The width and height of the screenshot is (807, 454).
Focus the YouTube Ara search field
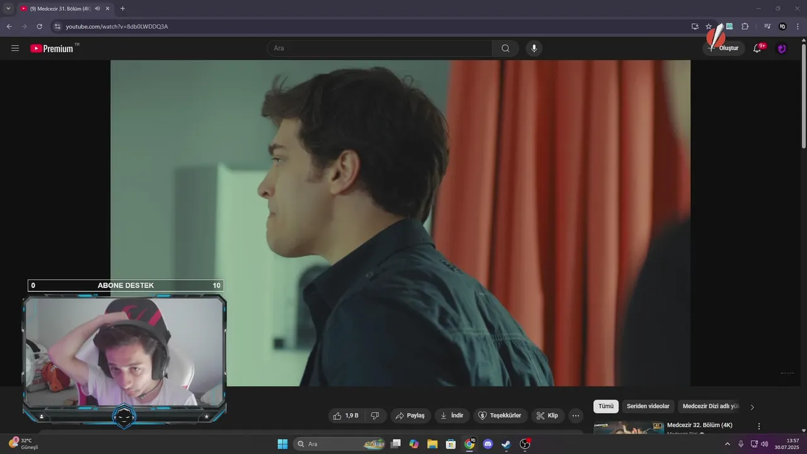(380, 48)
